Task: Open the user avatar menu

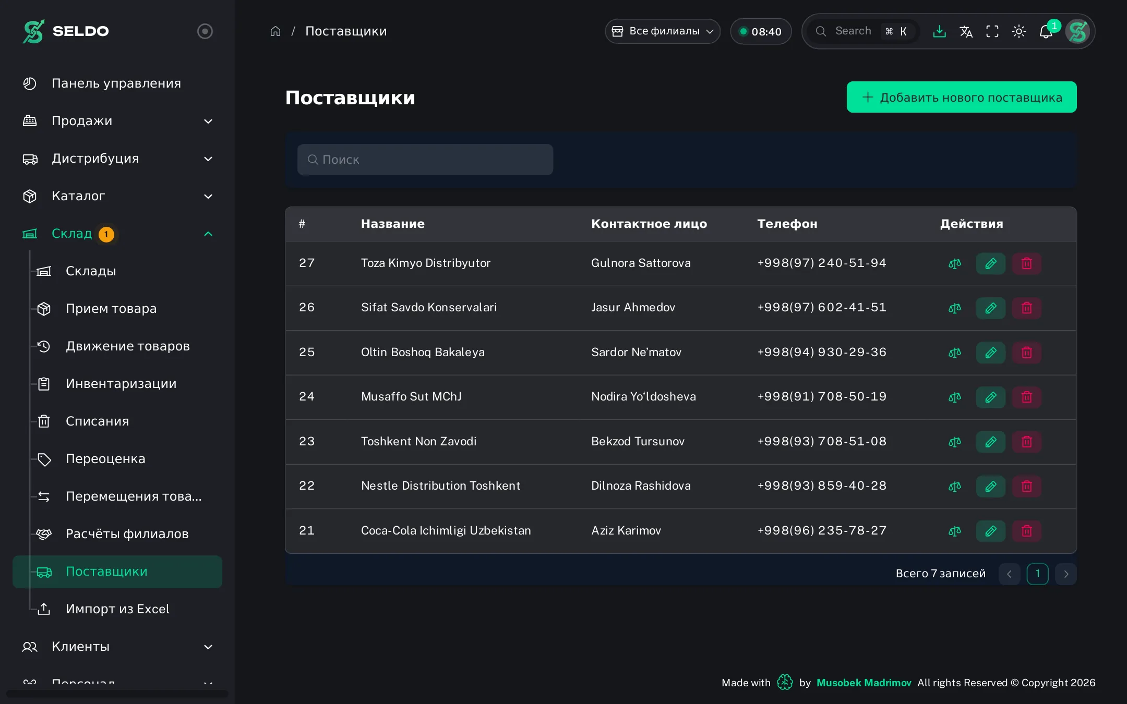Action: pos(1077,31)
